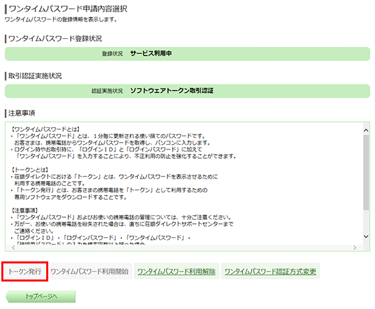Click the horizontal scrollbar left arrow
Screen dimensions: 375x309
point(13,247)
